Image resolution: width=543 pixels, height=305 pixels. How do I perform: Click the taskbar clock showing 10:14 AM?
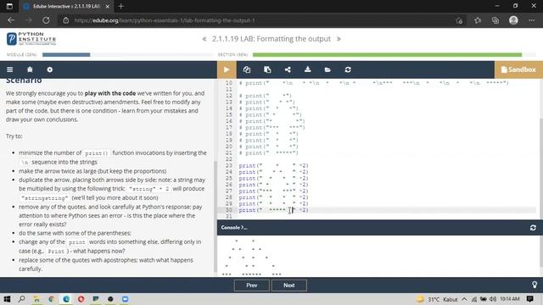[x=510, y=299]
